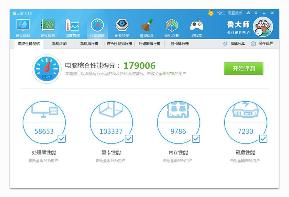Minimize the 鲁大师 window

coord(264,13)
